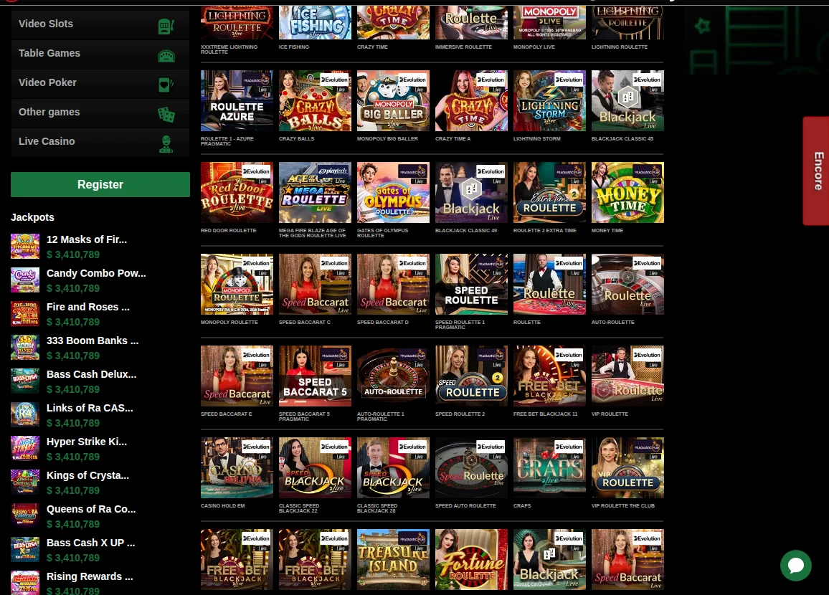829x595 pixels.
Task: Click the green Register button
Action: (x=100, y=184)
